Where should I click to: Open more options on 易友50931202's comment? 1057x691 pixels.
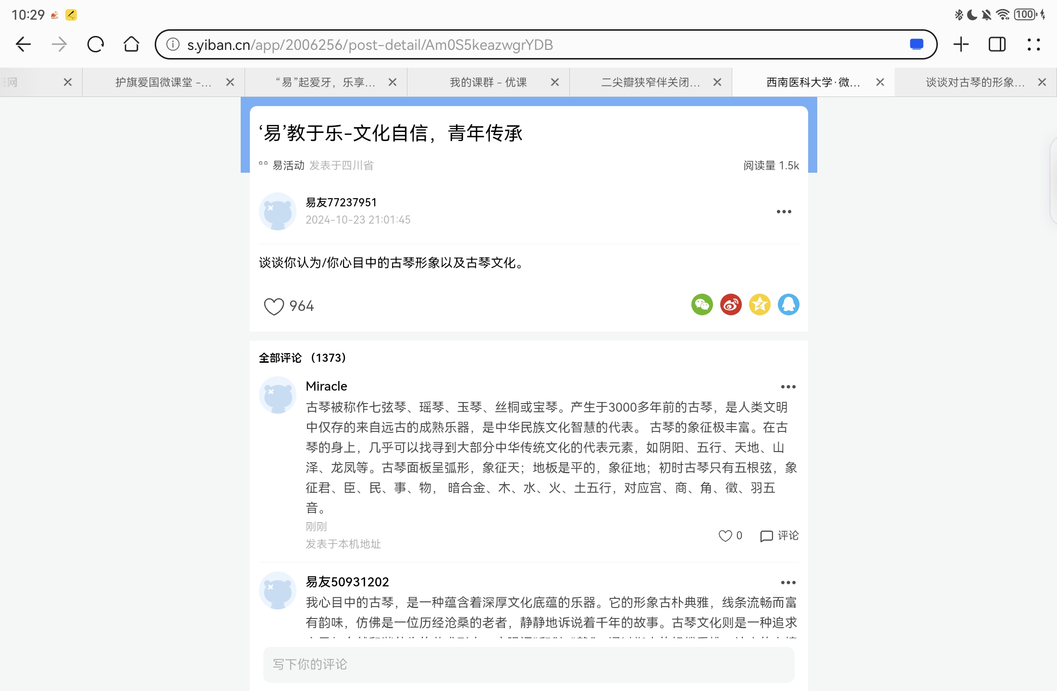point(788,583)
